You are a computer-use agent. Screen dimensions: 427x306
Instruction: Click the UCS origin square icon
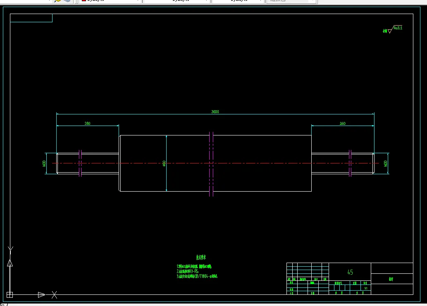point(10,295)
